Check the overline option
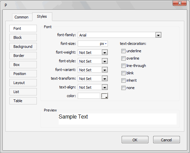The height and width of the screenshot is (153, 190). 123,59
